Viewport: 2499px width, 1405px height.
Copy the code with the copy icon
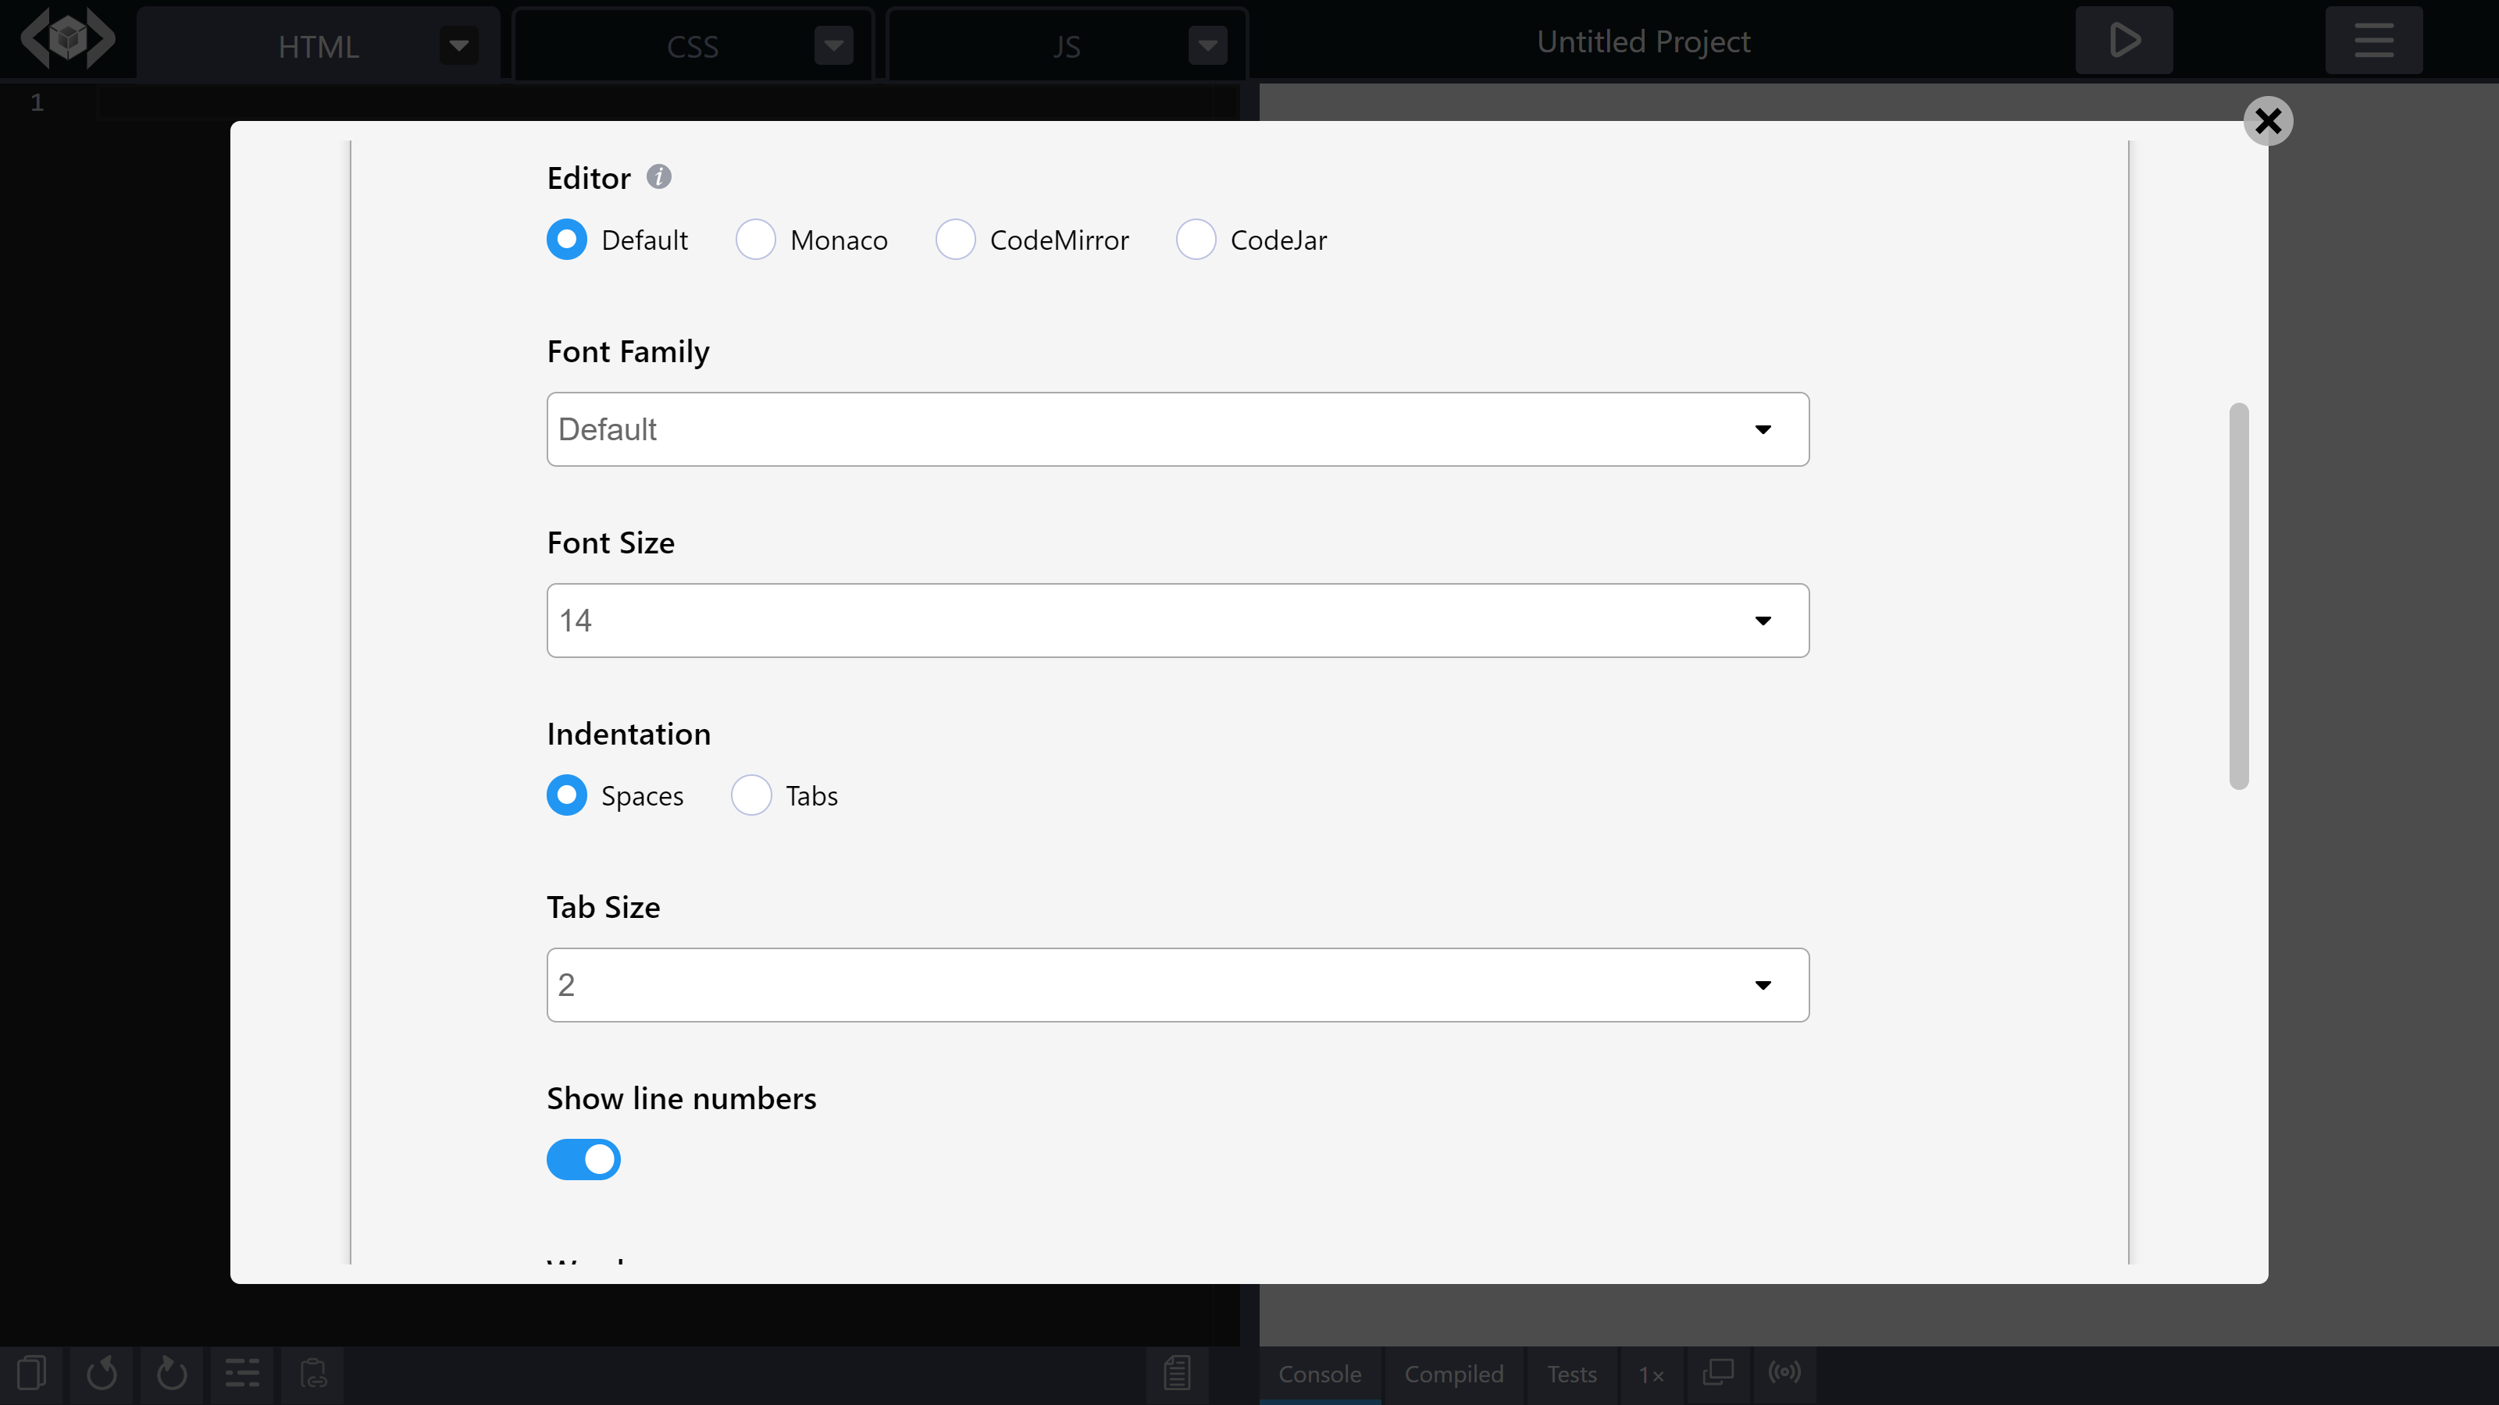(x=32, y=1372)
